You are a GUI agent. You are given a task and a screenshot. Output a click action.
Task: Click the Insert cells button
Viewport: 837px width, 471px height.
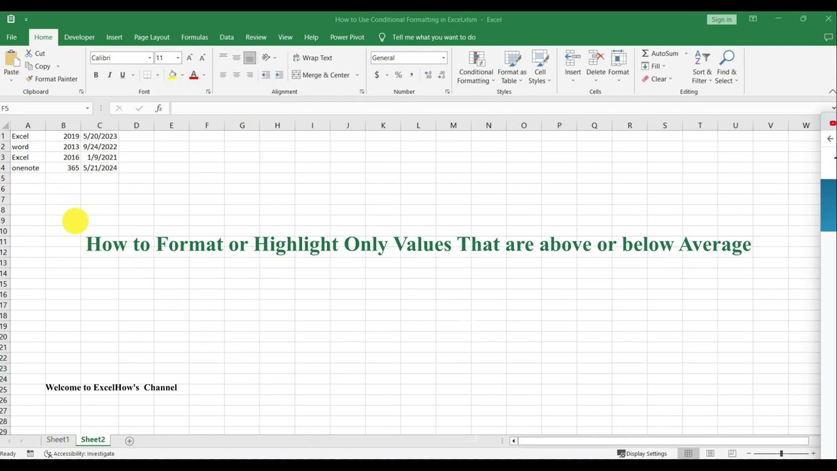[x=573, y=66]
